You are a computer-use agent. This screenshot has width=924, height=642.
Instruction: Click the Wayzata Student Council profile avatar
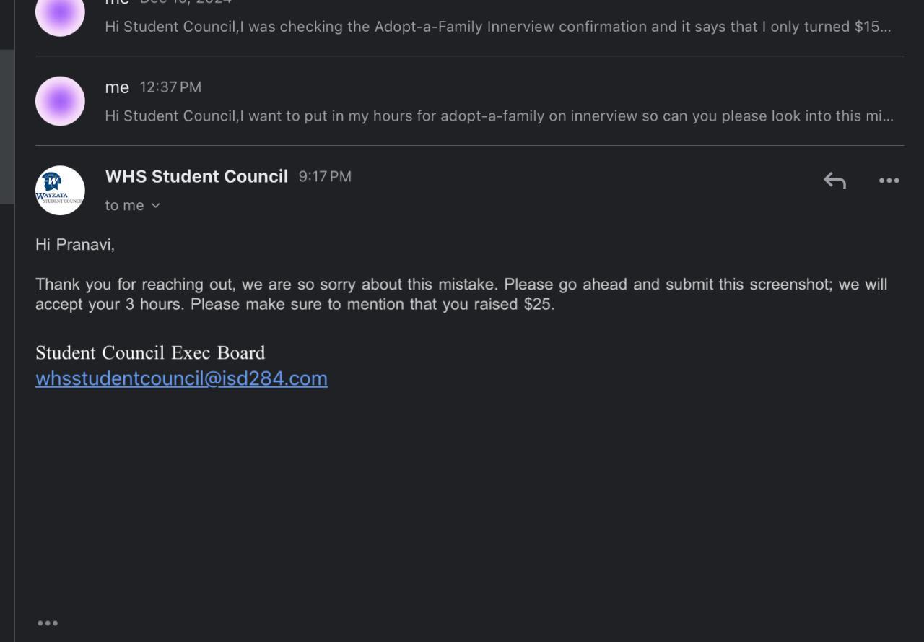tap(60, 191)
